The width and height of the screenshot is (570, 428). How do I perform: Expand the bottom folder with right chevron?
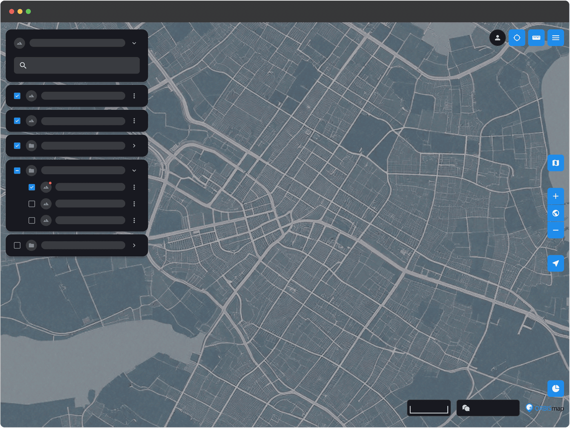[134, 245]
